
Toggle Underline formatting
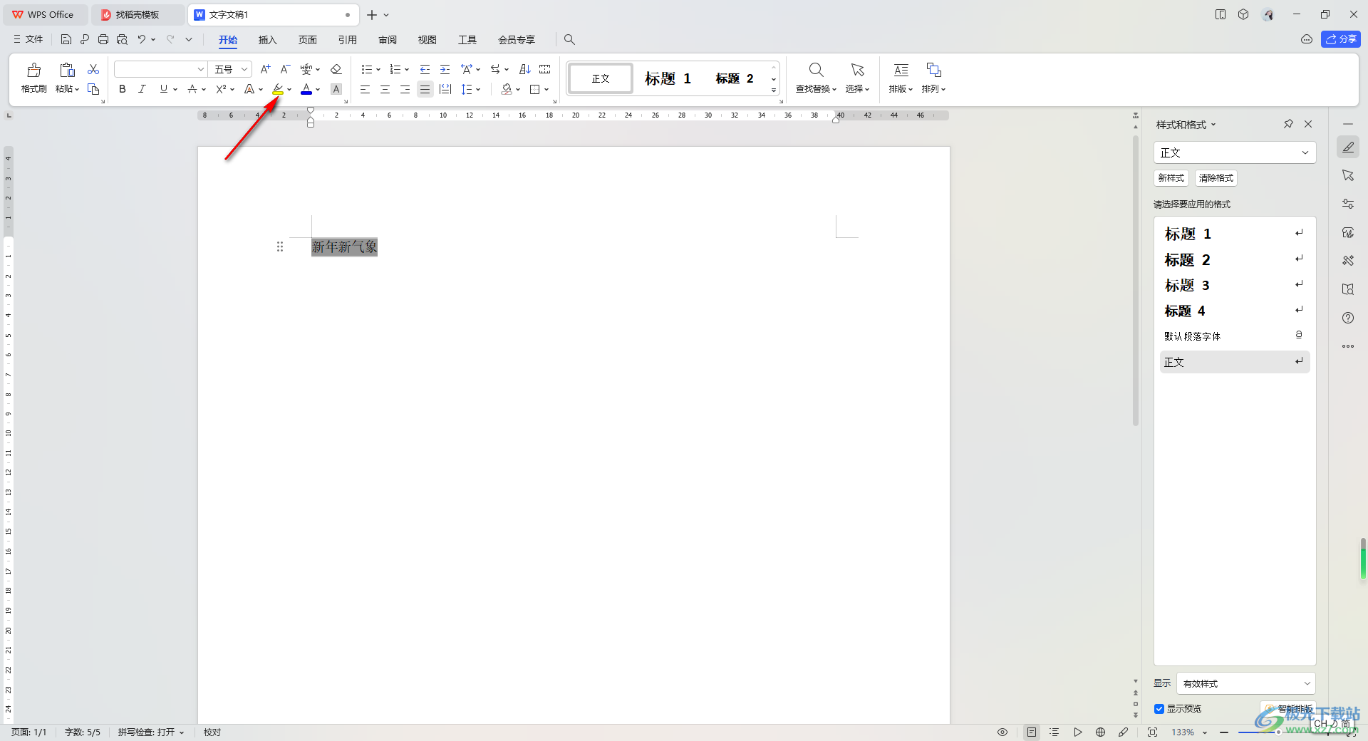tap(164, 89)
